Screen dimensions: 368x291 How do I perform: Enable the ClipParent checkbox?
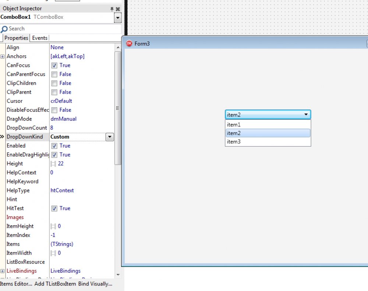[x=54, y=92]
